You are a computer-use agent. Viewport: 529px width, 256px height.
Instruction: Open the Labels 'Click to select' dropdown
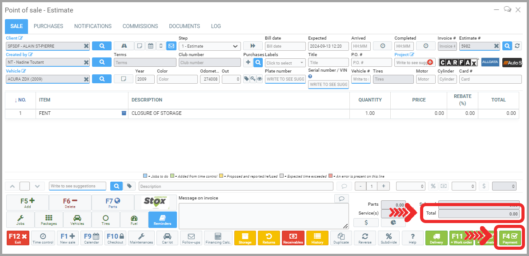tap(285, 63)
